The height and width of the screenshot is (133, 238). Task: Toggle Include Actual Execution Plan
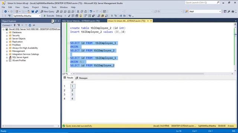tap(86, 16)
